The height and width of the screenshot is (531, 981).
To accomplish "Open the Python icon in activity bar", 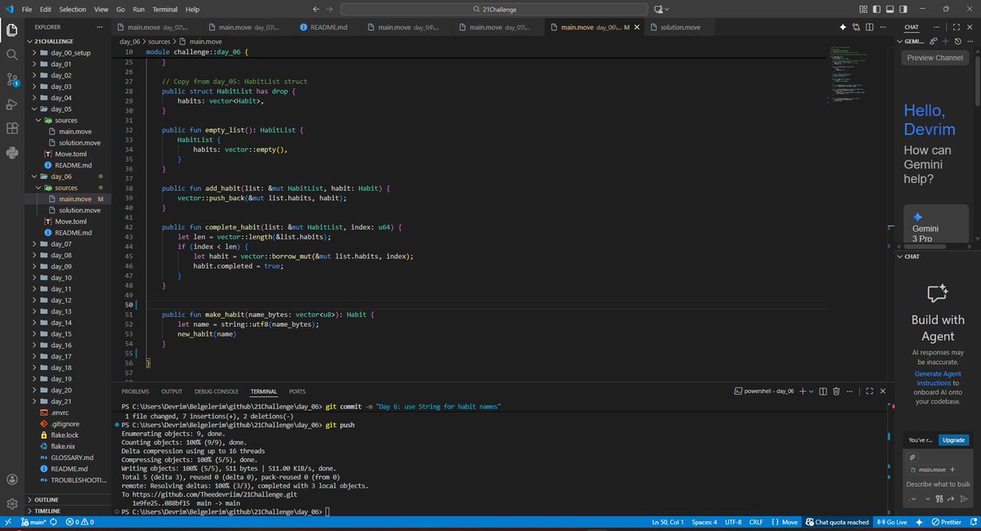I will coord(12,153).
